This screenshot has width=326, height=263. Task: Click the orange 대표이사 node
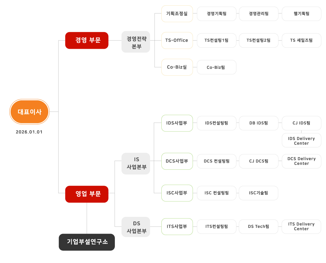coord(29,112)
